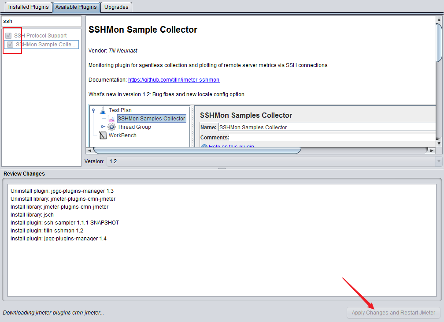Click 'Uninstall plugin: jpgc-plugins-manager 1.3' line
444x322 pixels.
[62, 191]
